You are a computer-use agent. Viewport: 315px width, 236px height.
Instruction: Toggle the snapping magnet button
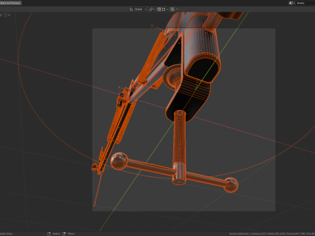click(x=159, y=9)
